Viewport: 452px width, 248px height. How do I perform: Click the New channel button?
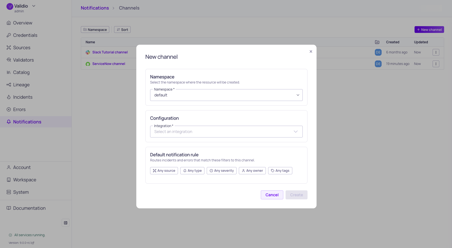[429, 30]
